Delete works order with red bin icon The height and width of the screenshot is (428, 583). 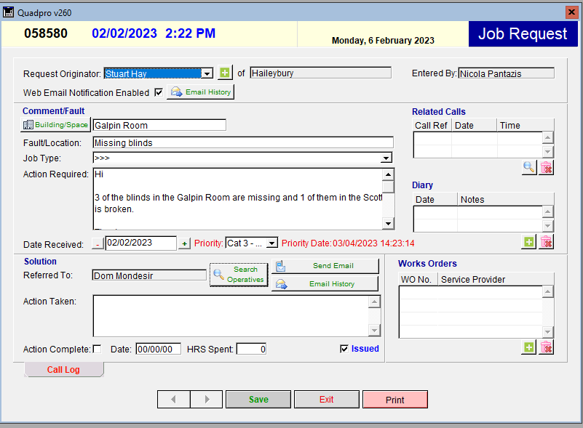coord(547,347)
